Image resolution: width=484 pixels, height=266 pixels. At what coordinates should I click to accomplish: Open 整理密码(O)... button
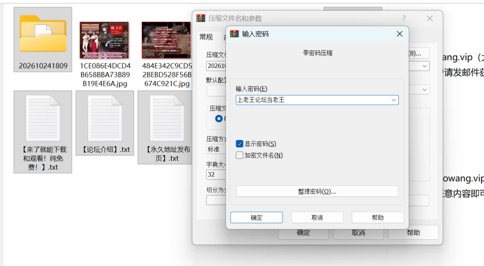(x=317, y=191)
